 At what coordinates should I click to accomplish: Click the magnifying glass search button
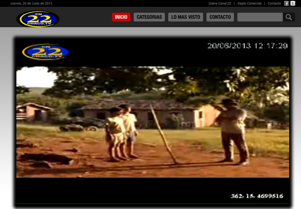(289, 17)
